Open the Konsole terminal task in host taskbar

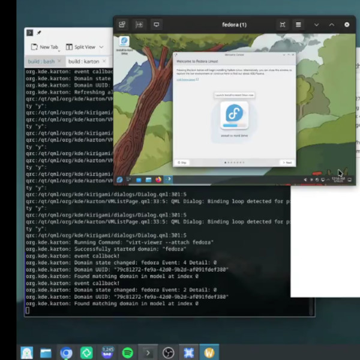coord(148,352)
